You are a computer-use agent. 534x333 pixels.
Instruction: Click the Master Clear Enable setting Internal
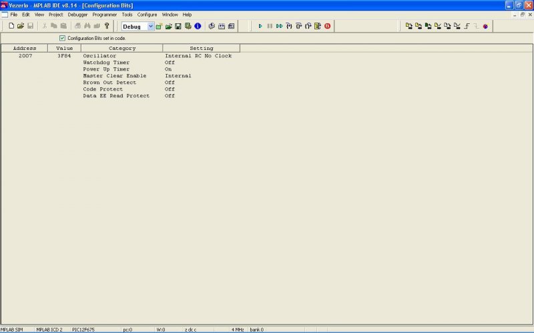click(x=178, y=76)
